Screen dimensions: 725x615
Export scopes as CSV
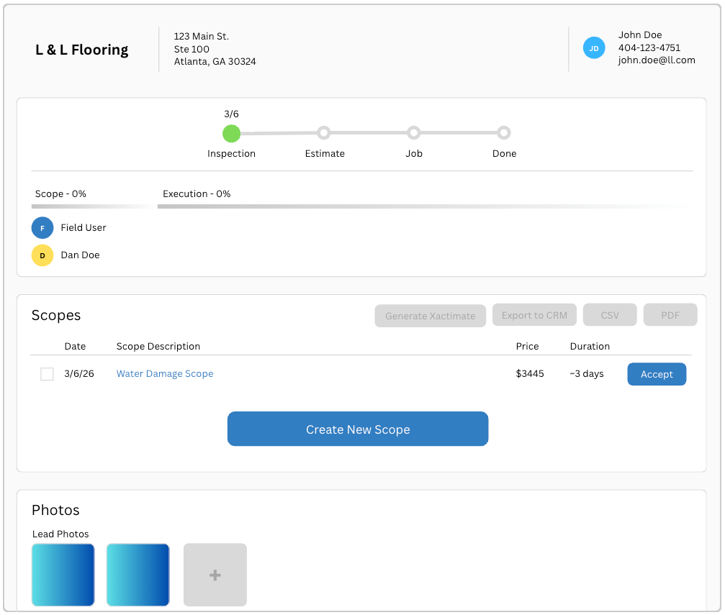[610, 315]
